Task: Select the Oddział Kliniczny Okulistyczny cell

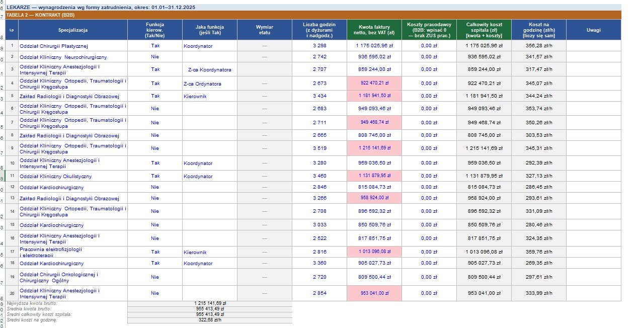Action: click(x=73, y=176)
